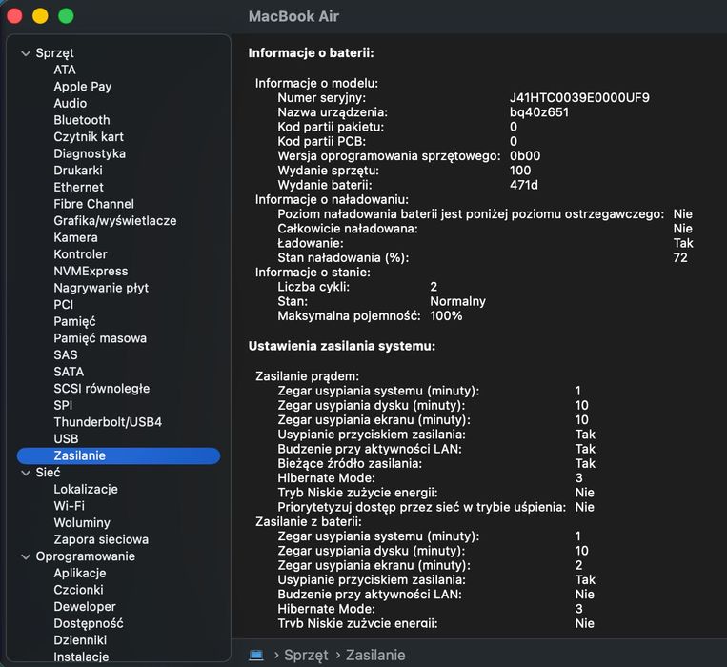
Task: Select Audio in the sidebar
Action: (x=70, y=103)
